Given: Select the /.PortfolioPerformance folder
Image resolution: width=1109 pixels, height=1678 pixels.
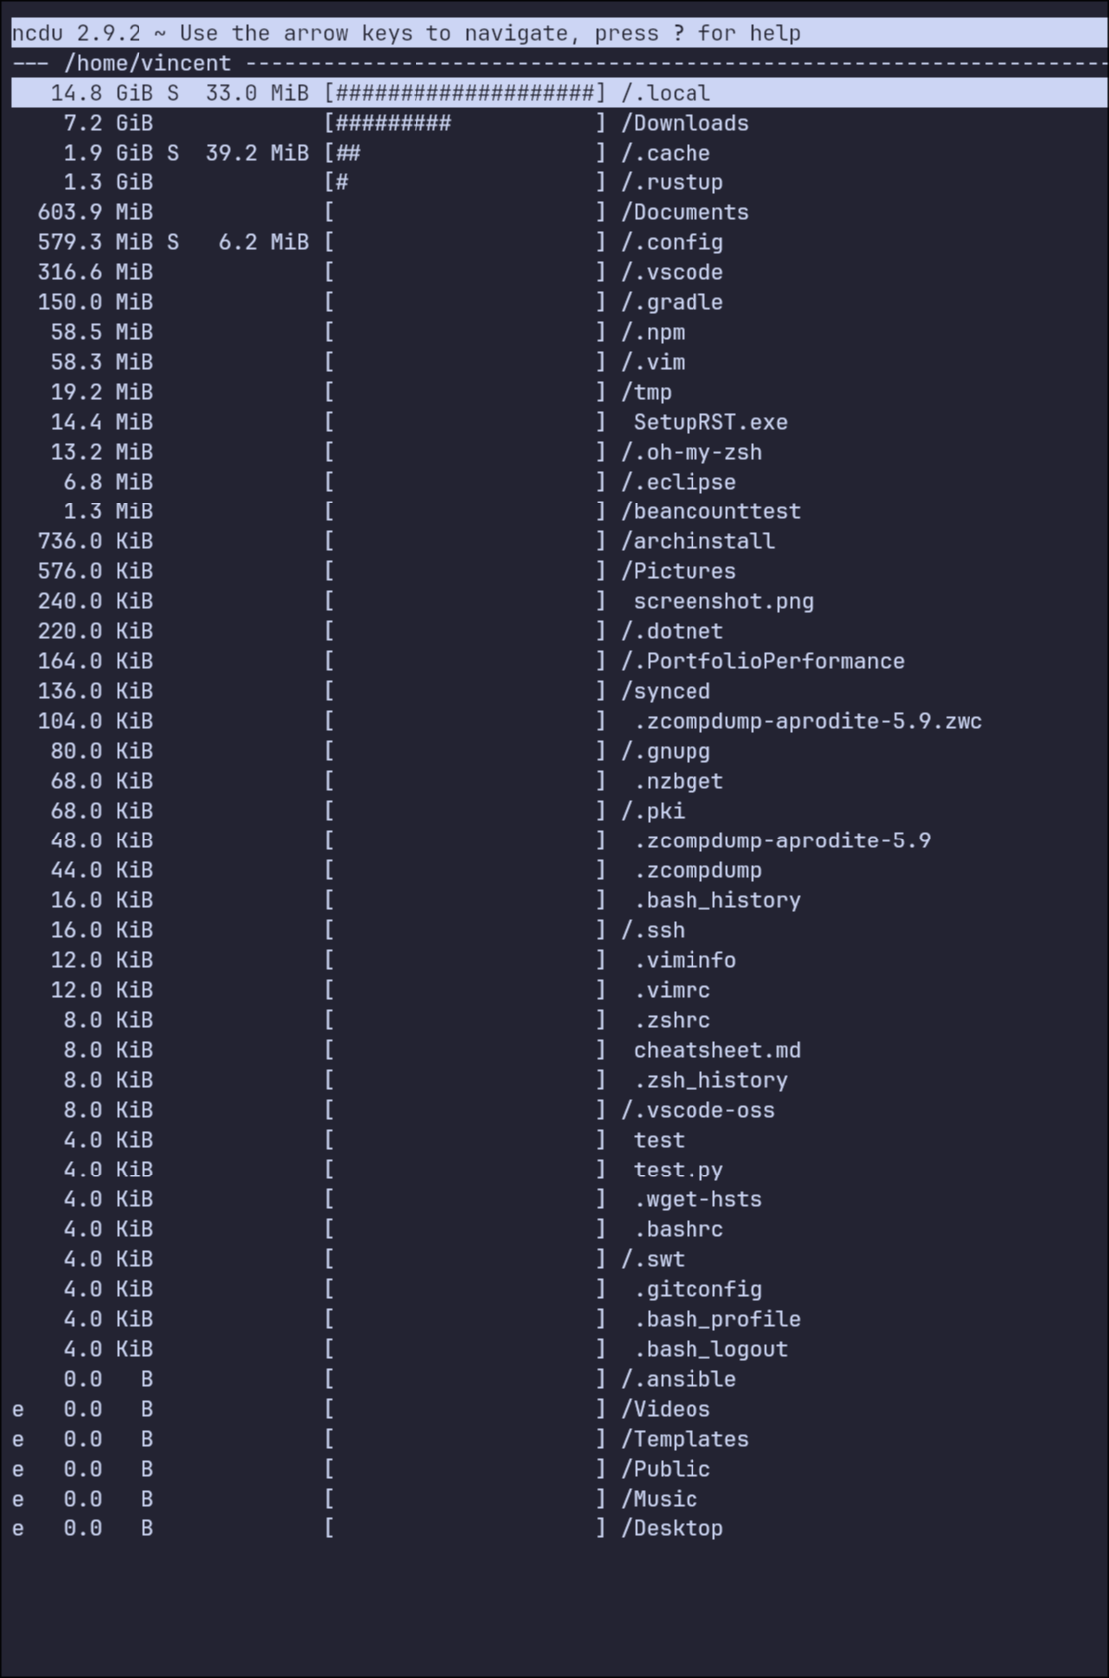Looking at the screenshot, I should click(x=763, y=661).
